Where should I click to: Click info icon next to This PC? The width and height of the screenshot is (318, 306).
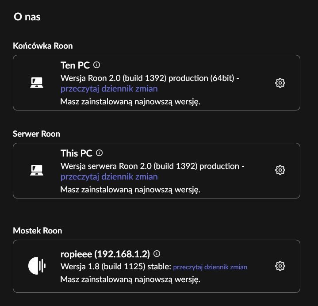click(x=99, y=153)
